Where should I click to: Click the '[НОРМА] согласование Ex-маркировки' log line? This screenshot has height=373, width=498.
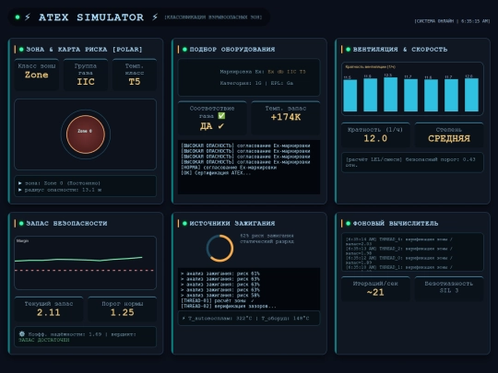[229, 167]
